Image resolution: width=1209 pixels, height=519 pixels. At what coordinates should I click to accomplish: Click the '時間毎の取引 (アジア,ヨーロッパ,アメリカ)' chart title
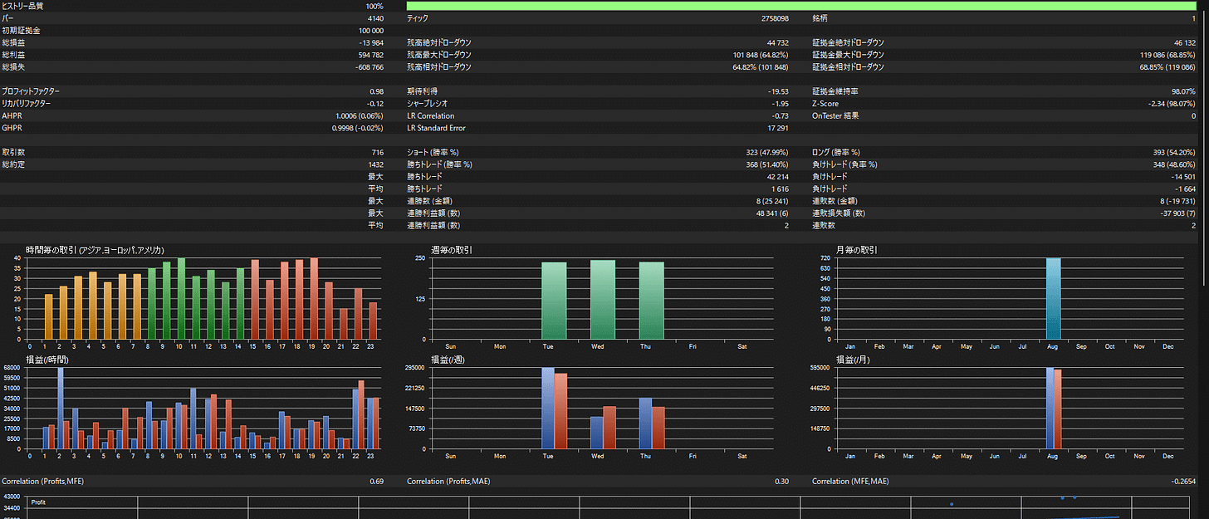95,250
